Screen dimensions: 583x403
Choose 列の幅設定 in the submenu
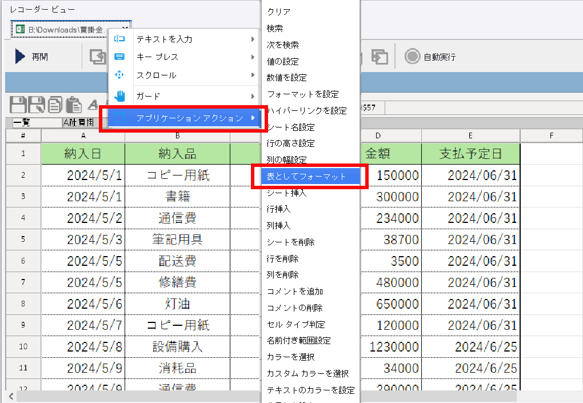[x=310, y=160]
